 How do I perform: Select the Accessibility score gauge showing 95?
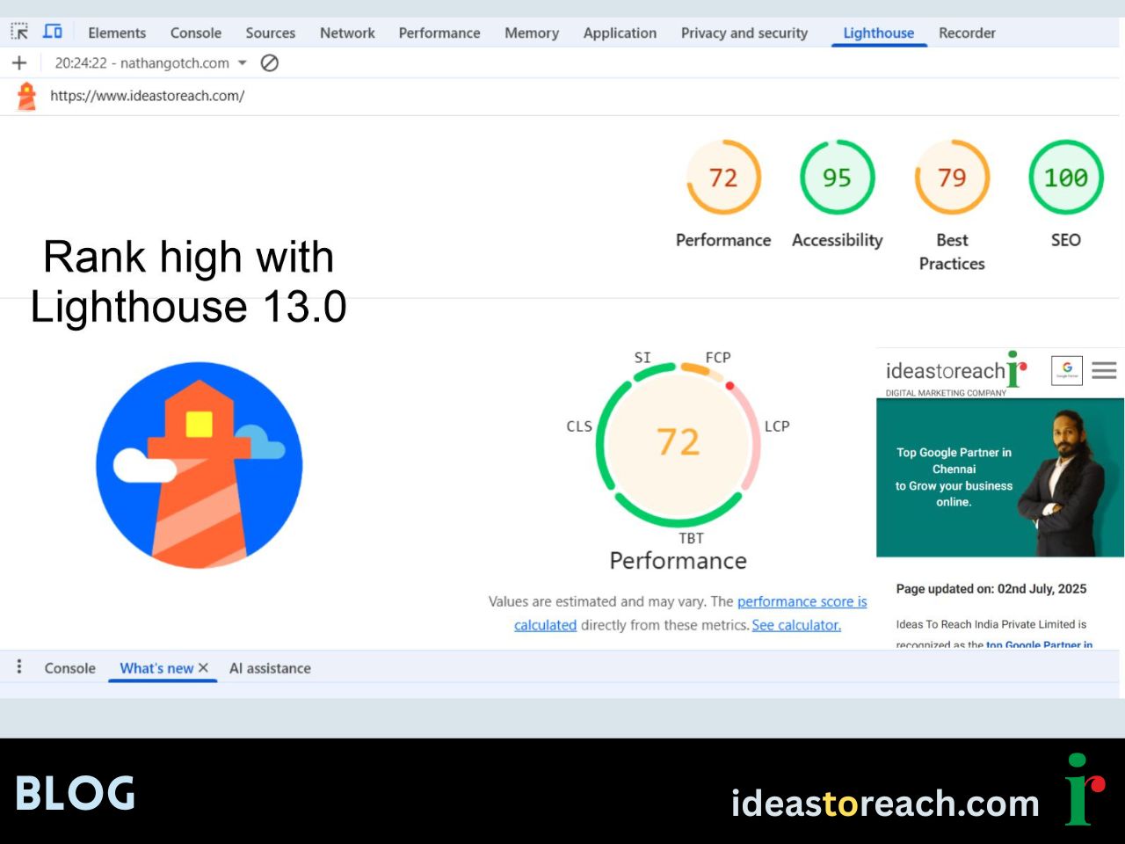(x=837, y=177)
